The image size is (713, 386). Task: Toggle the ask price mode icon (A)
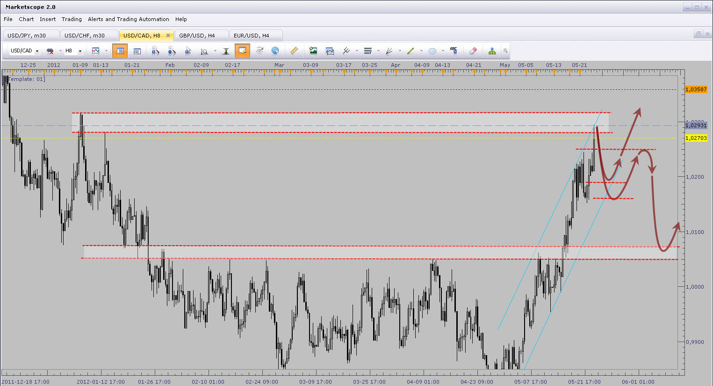(137, 51)
